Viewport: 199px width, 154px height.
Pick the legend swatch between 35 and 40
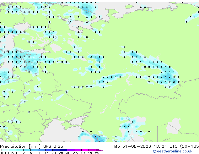pos(78,150)
